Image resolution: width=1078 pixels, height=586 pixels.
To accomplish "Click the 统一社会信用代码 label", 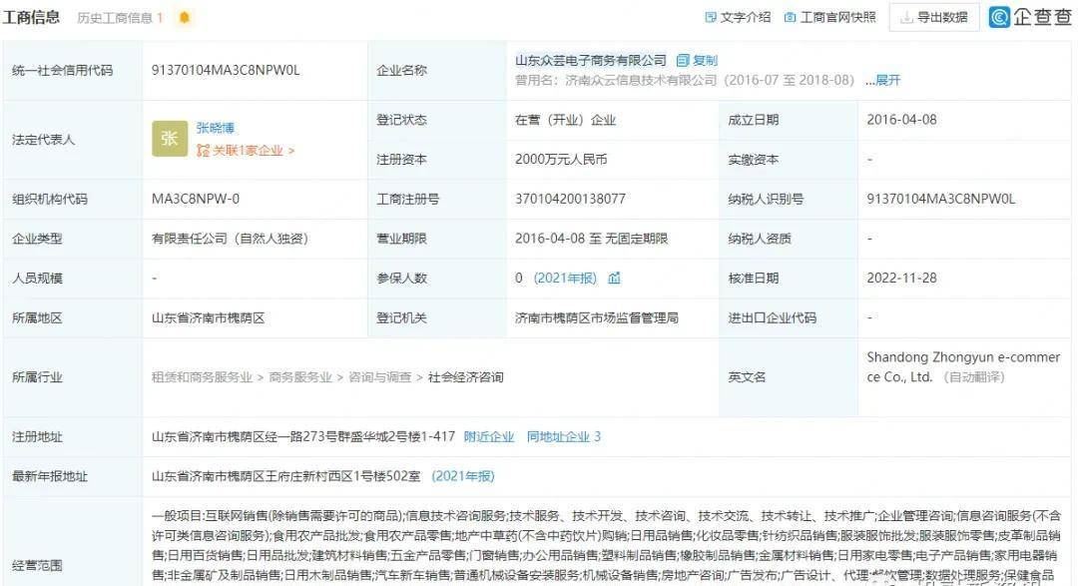I will point(63,70).
